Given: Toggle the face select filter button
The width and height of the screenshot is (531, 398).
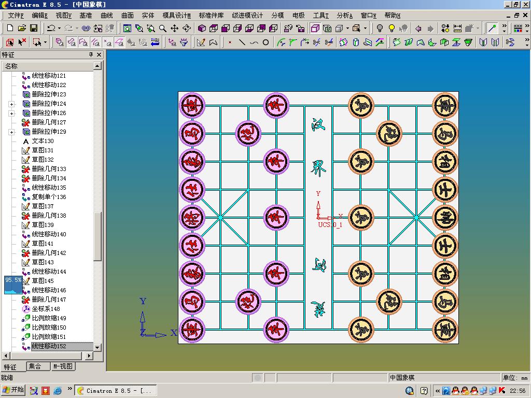Looking at the screenshot, I should tap(72, 42).
